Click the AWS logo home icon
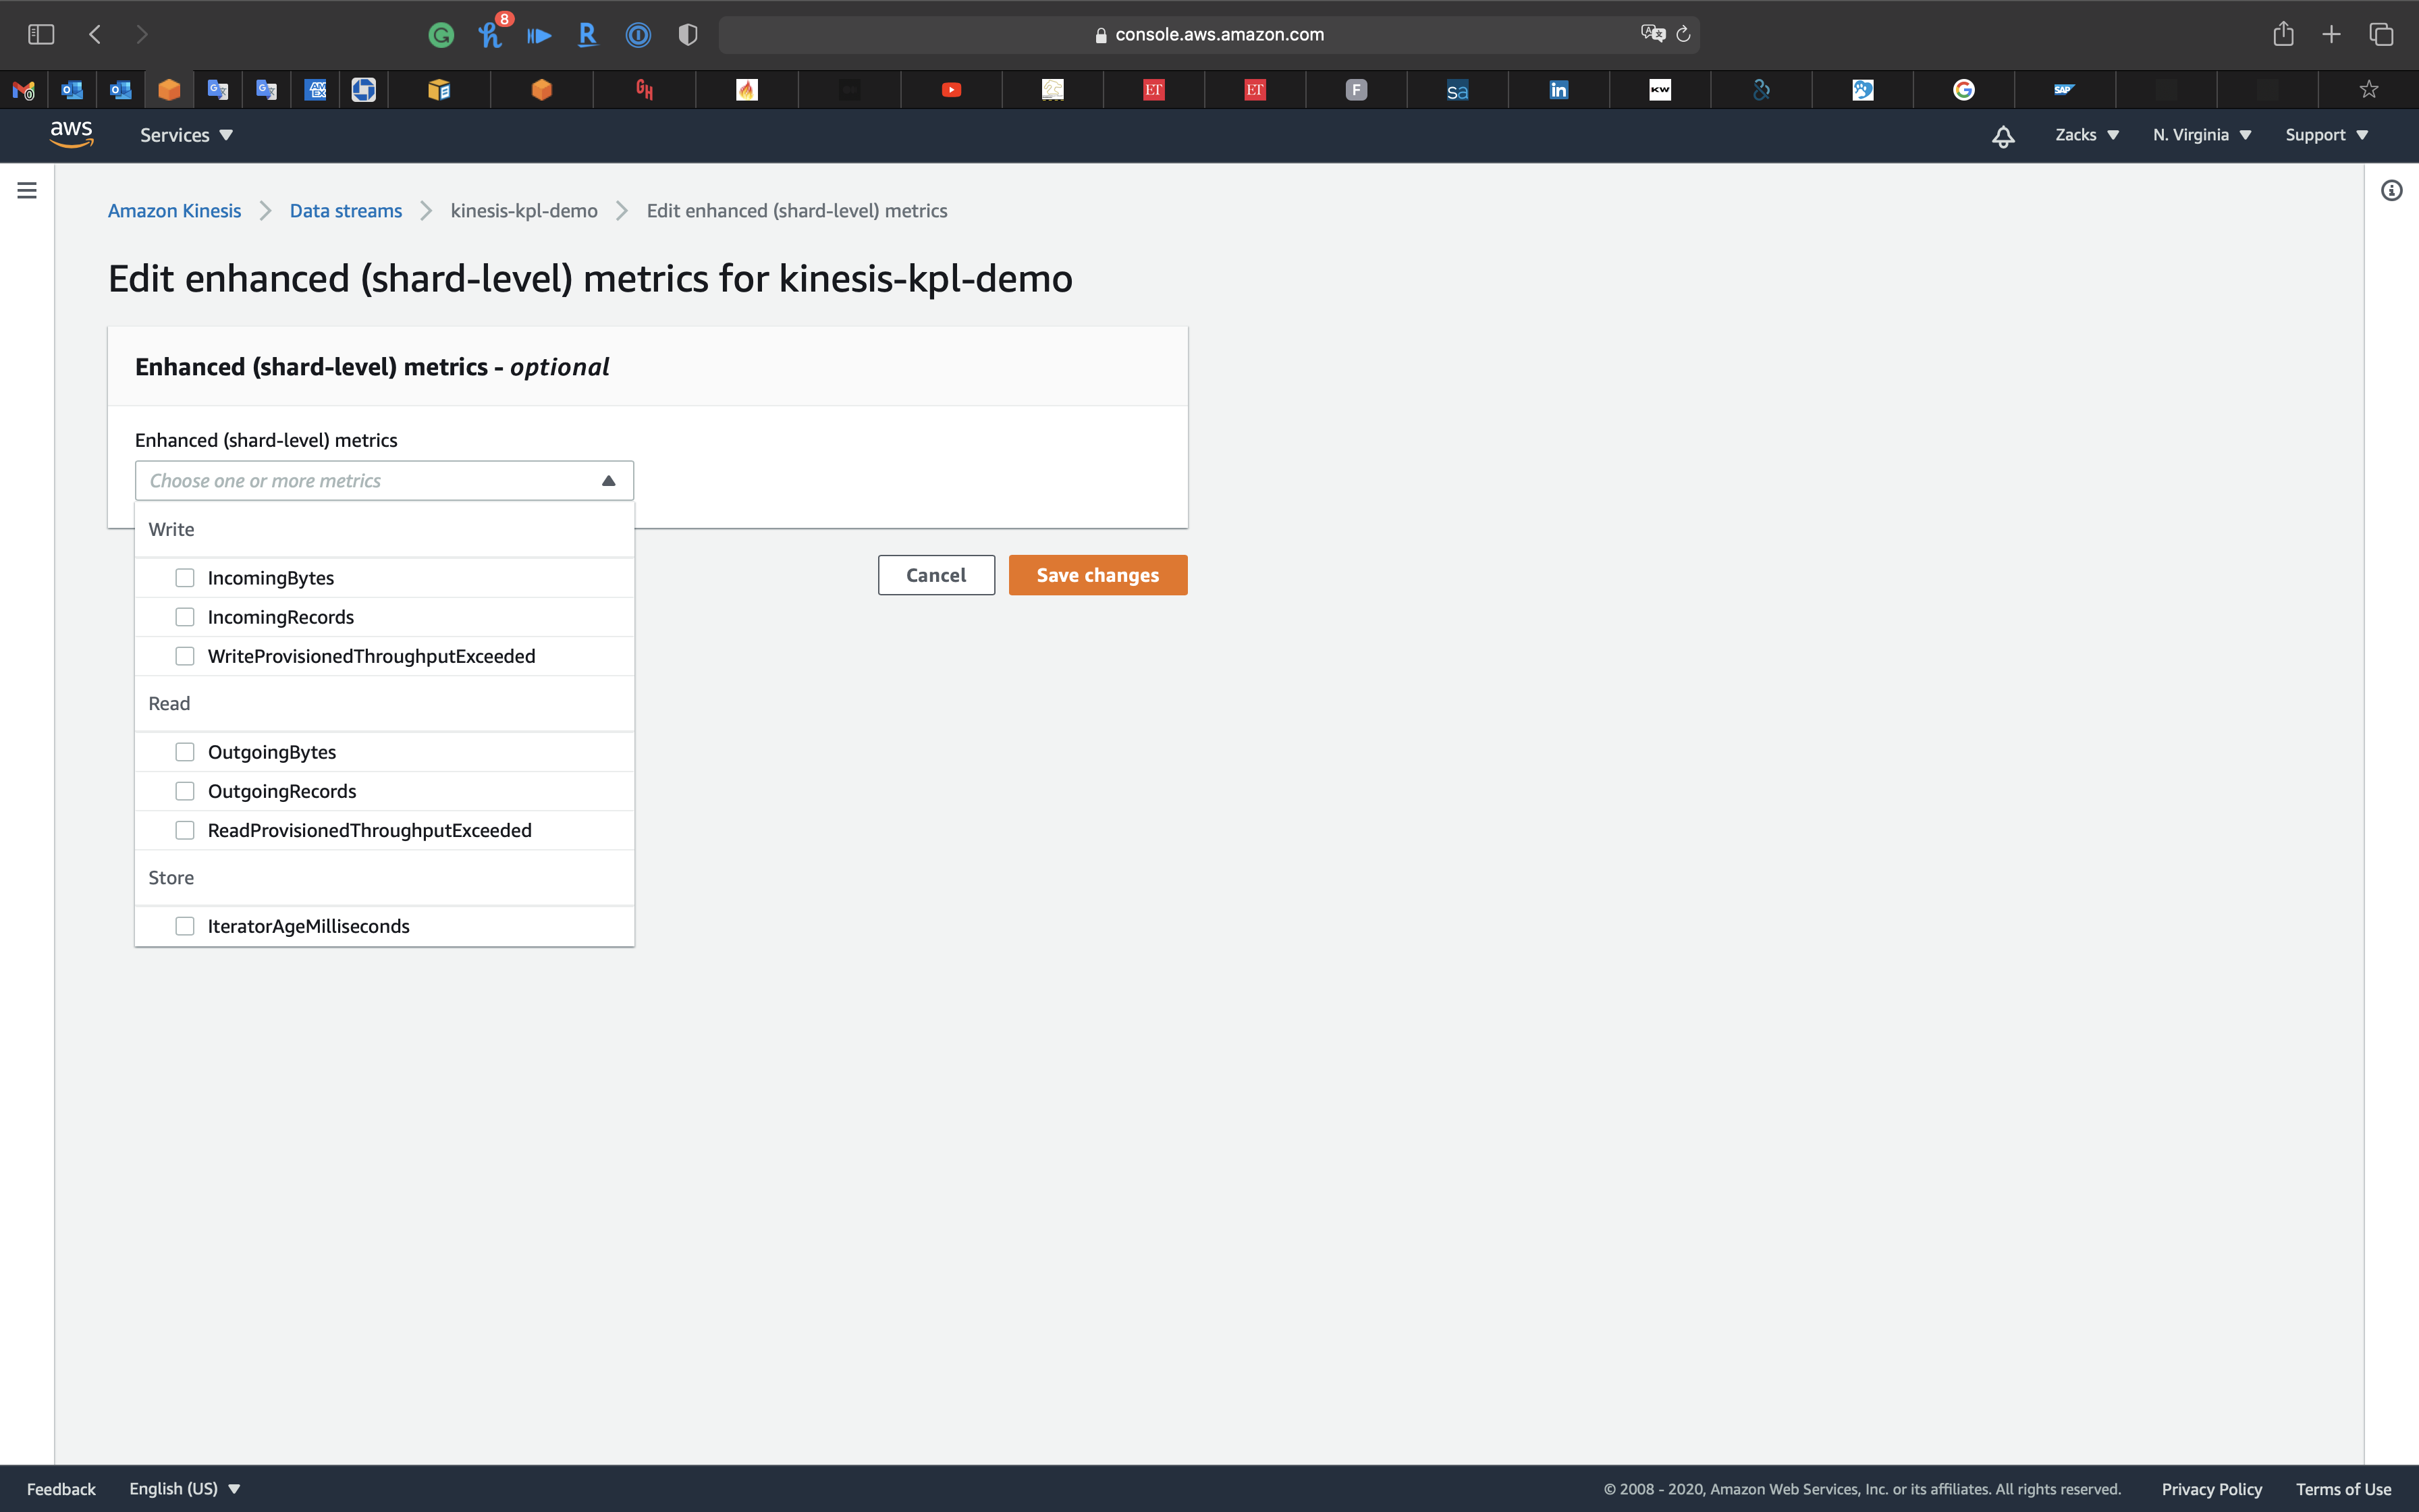 point(71,134)
